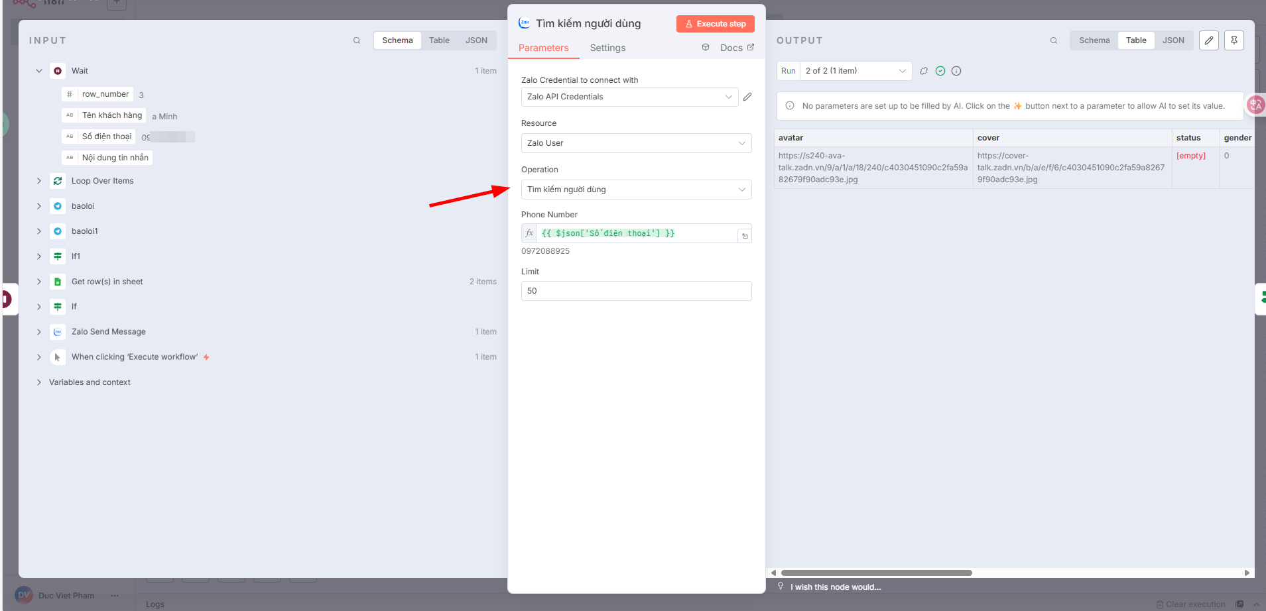The height and width of the screenshot is (611, 1266).
Task: Click the Limit input field
Action: 636,291
